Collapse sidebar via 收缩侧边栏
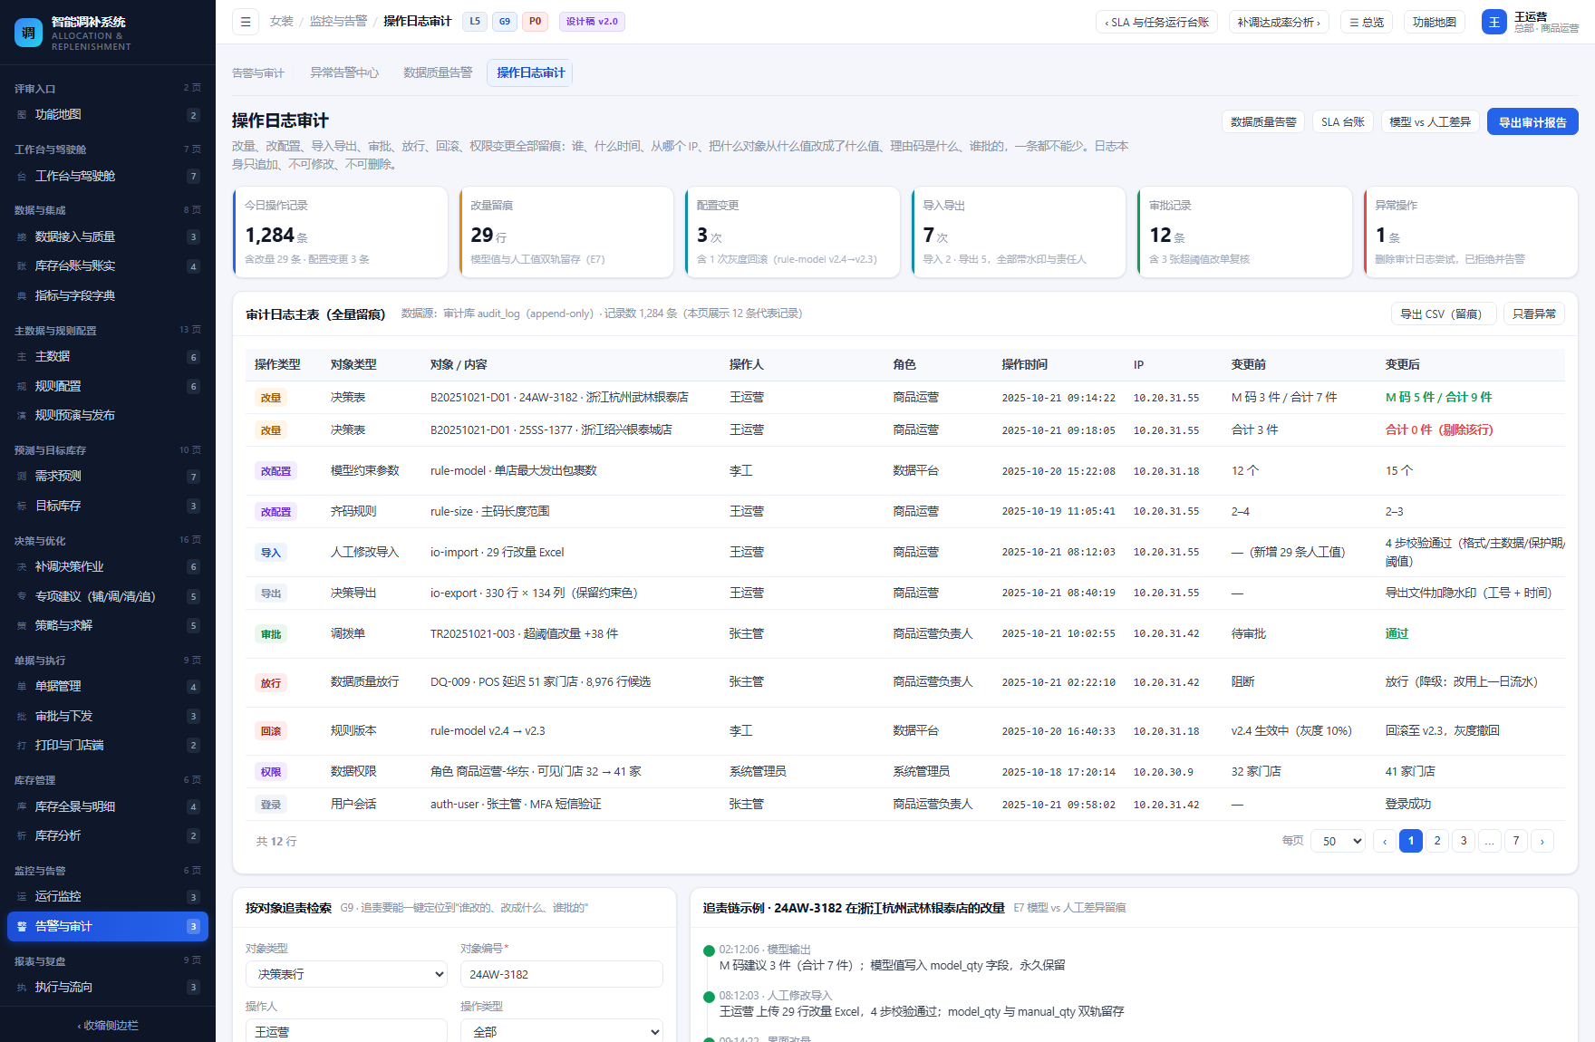The width and height of the screenshot is (1595, 1042). point(108,1025)
